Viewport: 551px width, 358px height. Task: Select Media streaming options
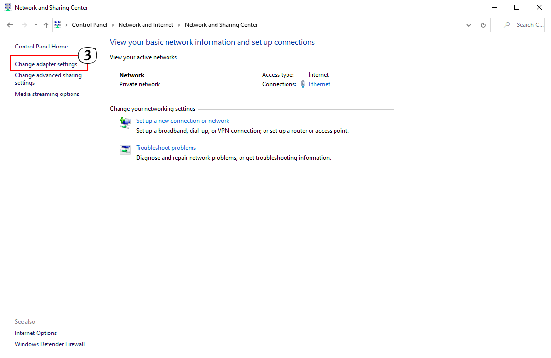(47, 94)
